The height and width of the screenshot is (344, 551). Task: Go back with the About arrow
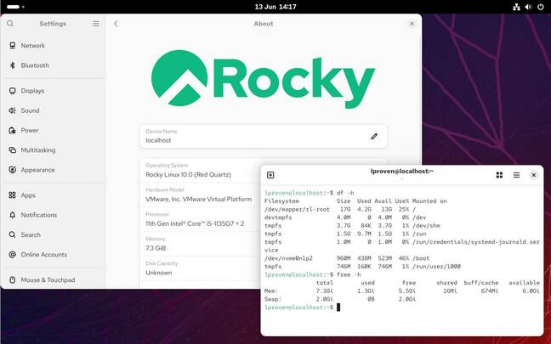click(x=116, y=24)
